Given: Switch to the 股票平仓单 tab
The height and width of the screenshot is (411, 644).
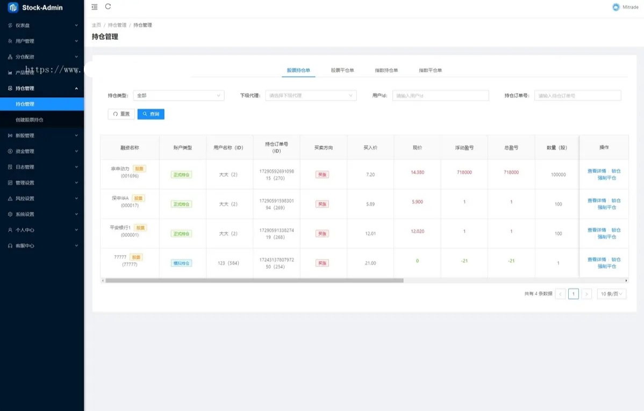Looking at the screenshot, I should (x=342, y=70).
